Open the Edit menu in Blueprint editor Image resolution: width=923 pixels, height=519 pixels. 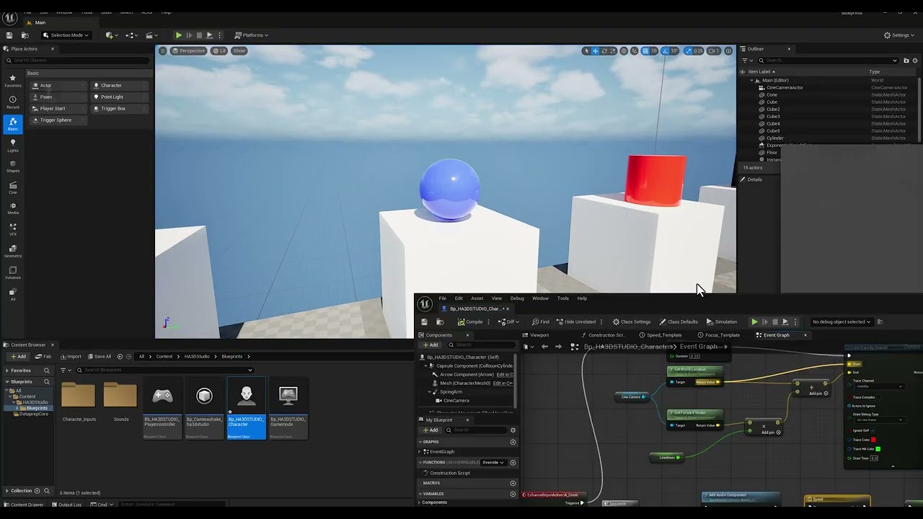459,298
